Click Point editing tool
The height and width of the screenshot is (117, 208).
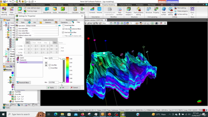point(180,8)
